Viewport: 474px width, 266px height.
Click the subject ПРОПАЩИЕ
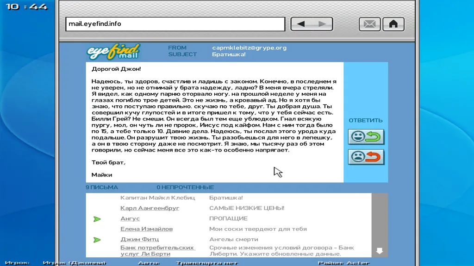coord(228,218)
